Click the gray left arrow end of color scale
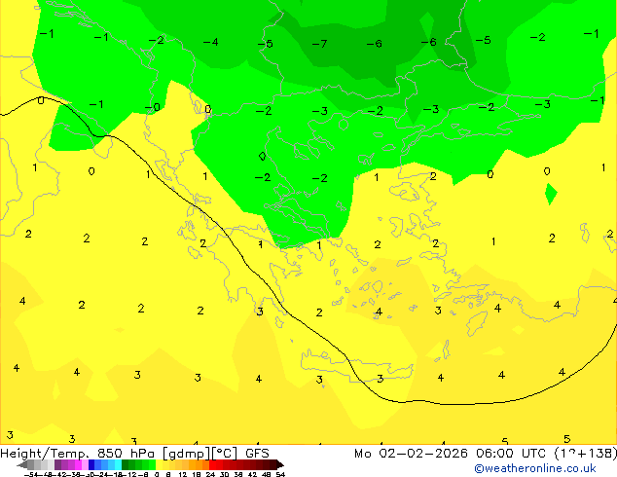Viewport: 617px width, 477px height. [21, 465]
